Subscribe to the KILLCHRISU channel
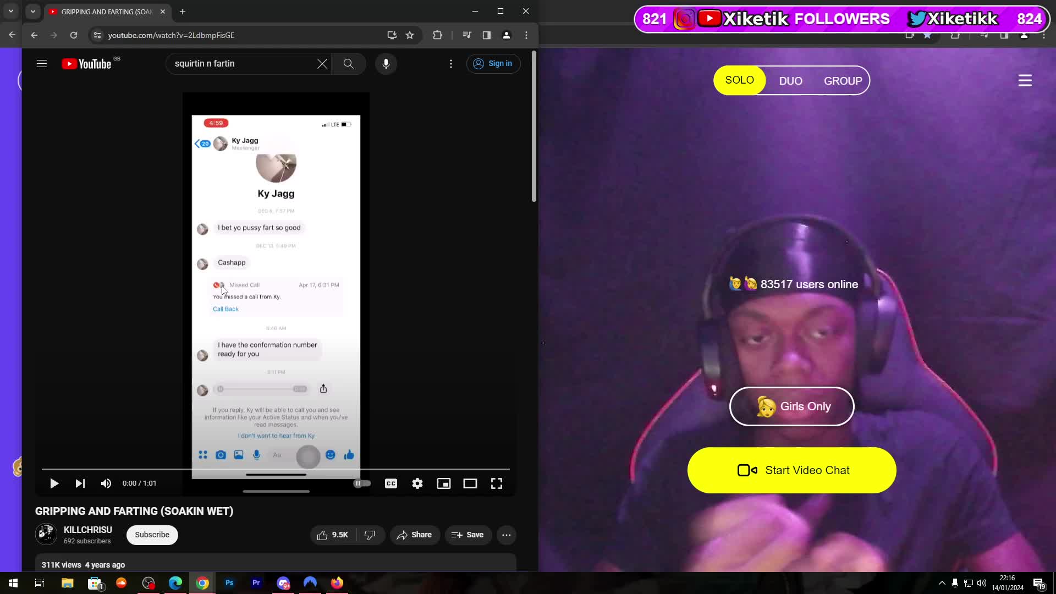The width and height of the screenshot is (1056, 594). tap(152, 535)
